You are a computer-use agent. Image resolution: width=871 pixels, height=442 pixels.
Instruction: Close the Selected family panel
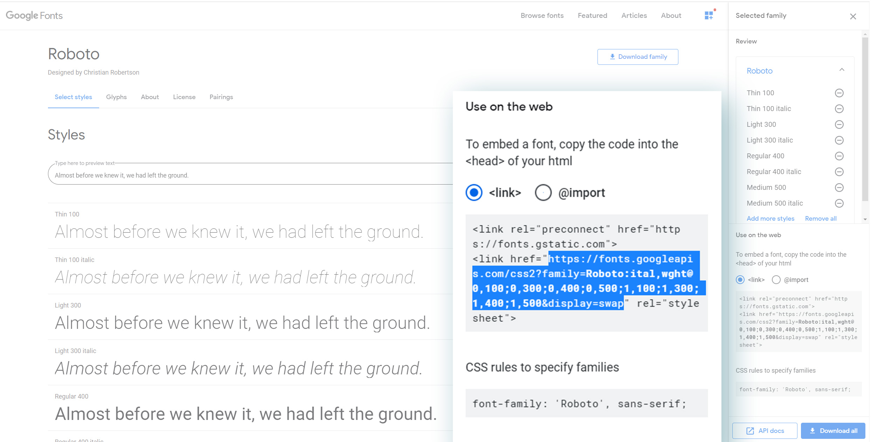853,16
